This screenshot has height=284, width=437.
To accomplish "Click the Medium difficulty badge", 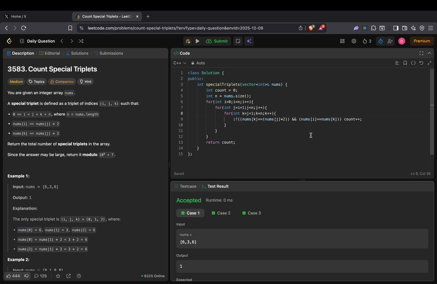I will pos(16,82).
